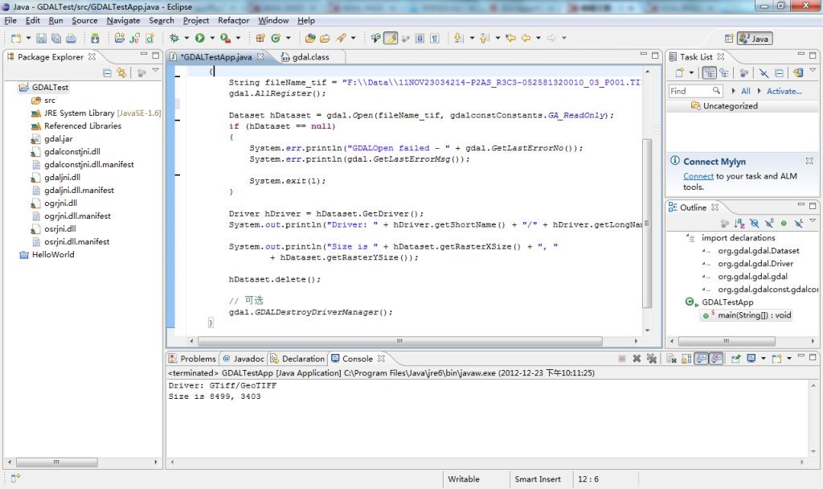Click the Print toolbar icon
Viewport: 823px width, 489px height.
click(71, 39)
